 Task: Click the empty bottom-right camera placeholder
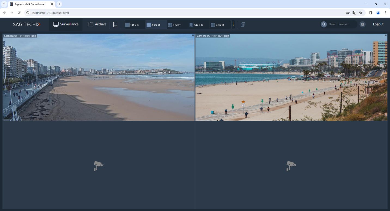291,165
